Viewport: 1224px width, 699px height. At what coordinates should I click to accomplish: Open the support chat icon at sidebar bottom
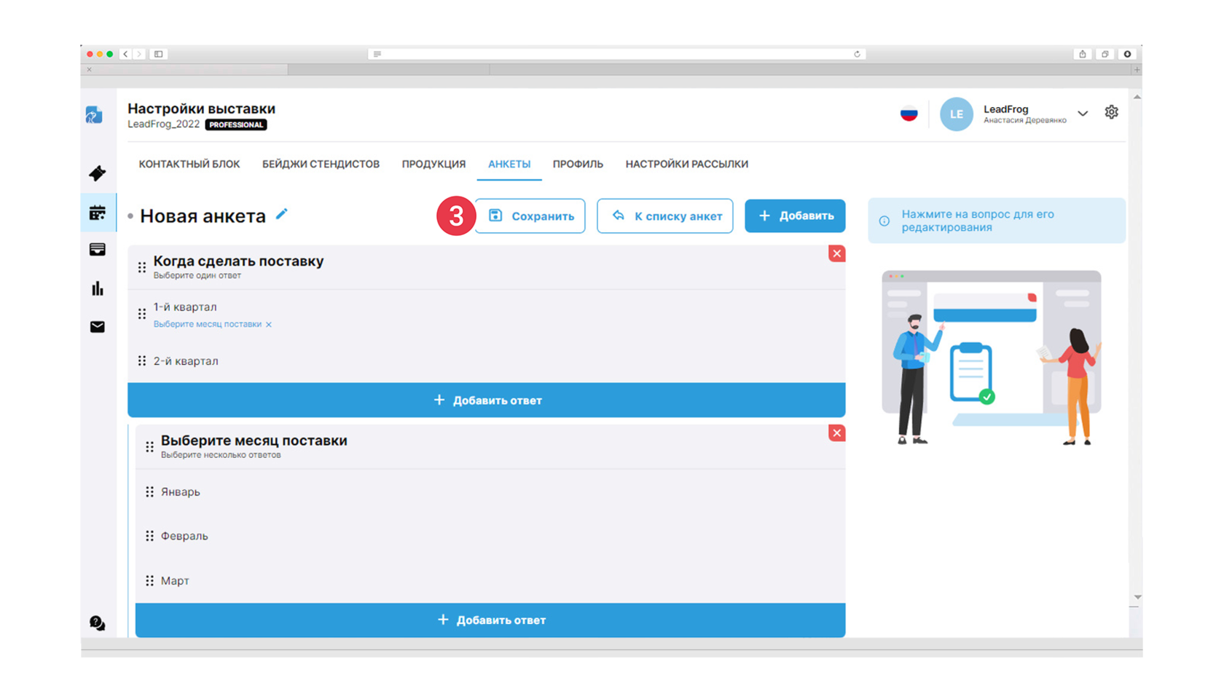coord(97,623)
